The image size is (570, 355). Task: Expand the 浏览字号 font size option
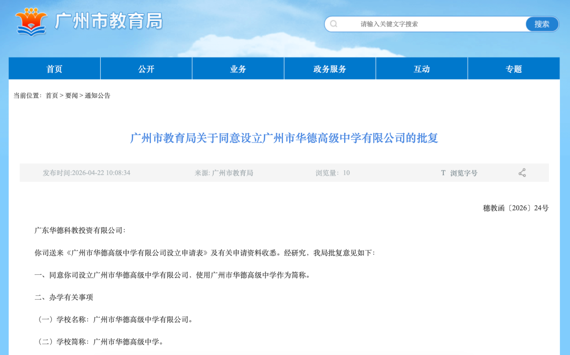click(x=463, y=173)
